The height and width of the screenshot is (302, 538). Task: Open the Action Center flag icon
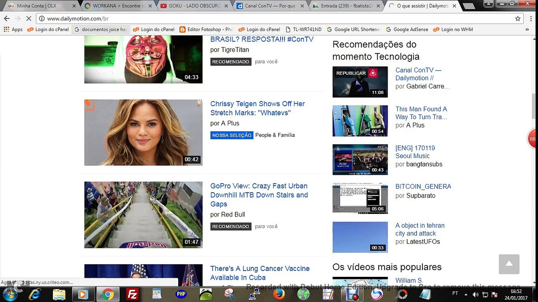tap(495, 294)
